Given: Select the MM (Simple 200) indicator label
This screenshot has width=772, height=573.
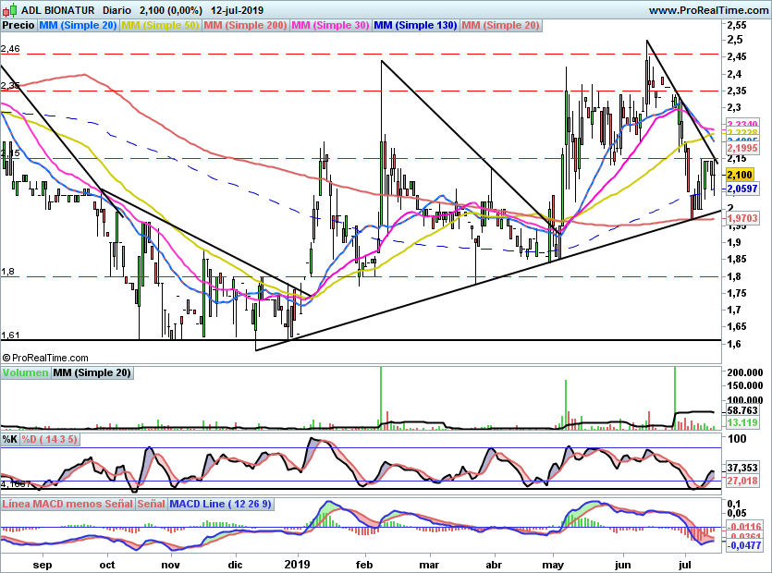Looking at the screenshot, I should click(245, 25).
